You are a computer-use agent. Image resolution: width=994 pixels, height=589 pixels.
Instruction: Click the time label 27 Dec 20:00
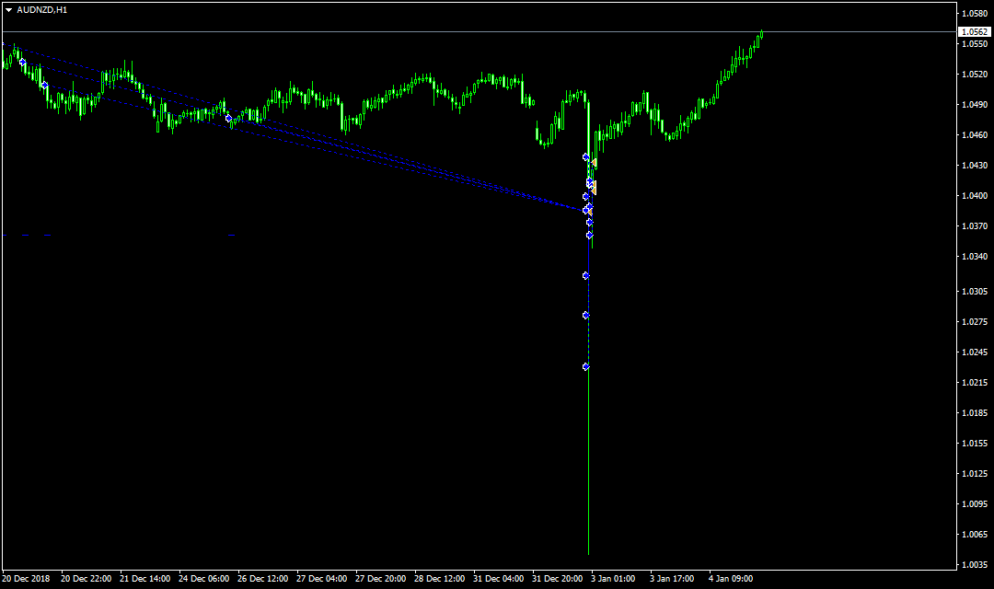(381, 579)
